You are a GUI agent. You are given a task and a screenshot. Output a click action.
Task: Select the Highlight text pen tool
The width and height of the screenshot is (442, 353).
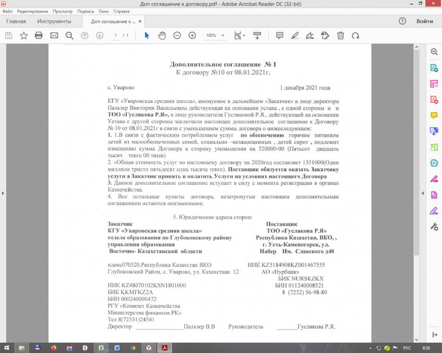295,35
